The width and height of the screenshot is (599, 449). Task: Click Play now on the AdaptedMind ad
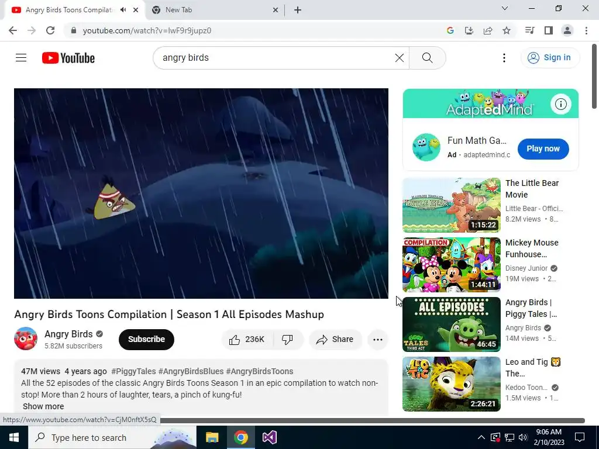point(543,149)
